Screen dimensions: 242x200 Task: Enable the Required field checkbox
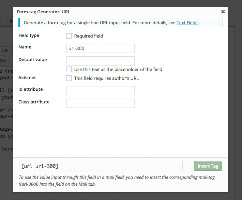69,36
